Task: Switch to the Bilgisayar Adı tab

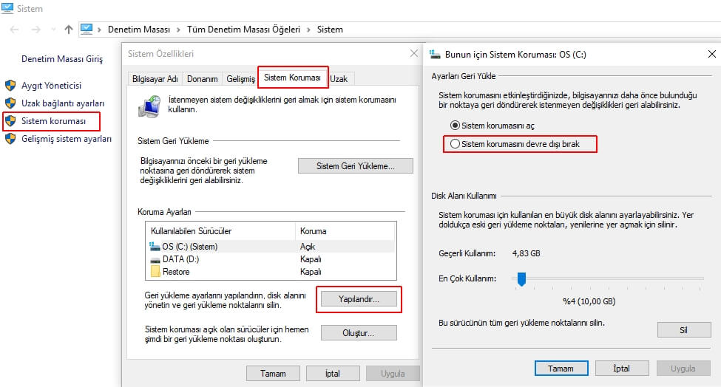Action: pyautogui.click(x=155, y=79)
